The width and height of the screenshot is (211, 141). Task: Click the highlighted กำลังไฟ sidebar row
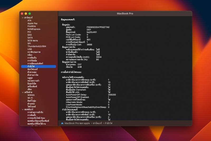click(39, 66)
